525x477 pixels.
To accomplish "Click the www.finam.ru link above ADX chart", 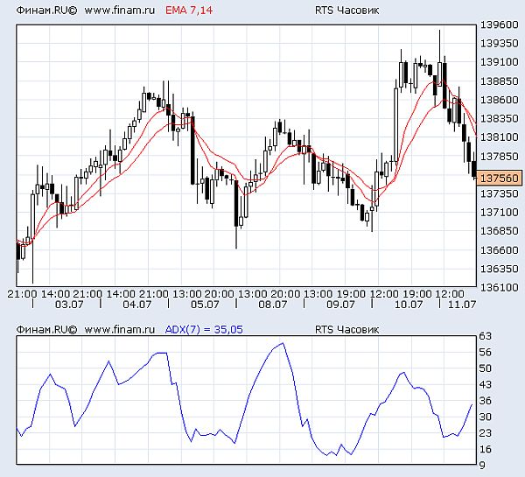I will [x=120, y=330].
